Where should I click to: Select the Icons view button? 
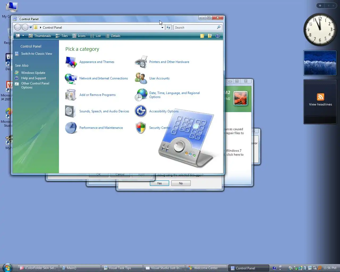click(79, 36)
